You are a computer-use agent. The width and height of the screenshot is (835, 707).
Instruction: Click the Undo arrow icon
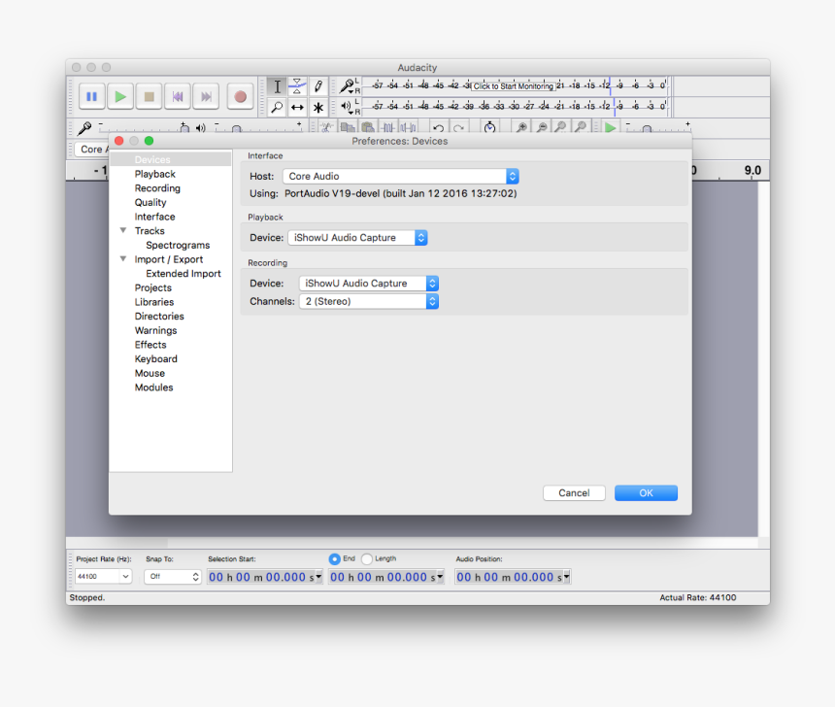coord(438,128)
